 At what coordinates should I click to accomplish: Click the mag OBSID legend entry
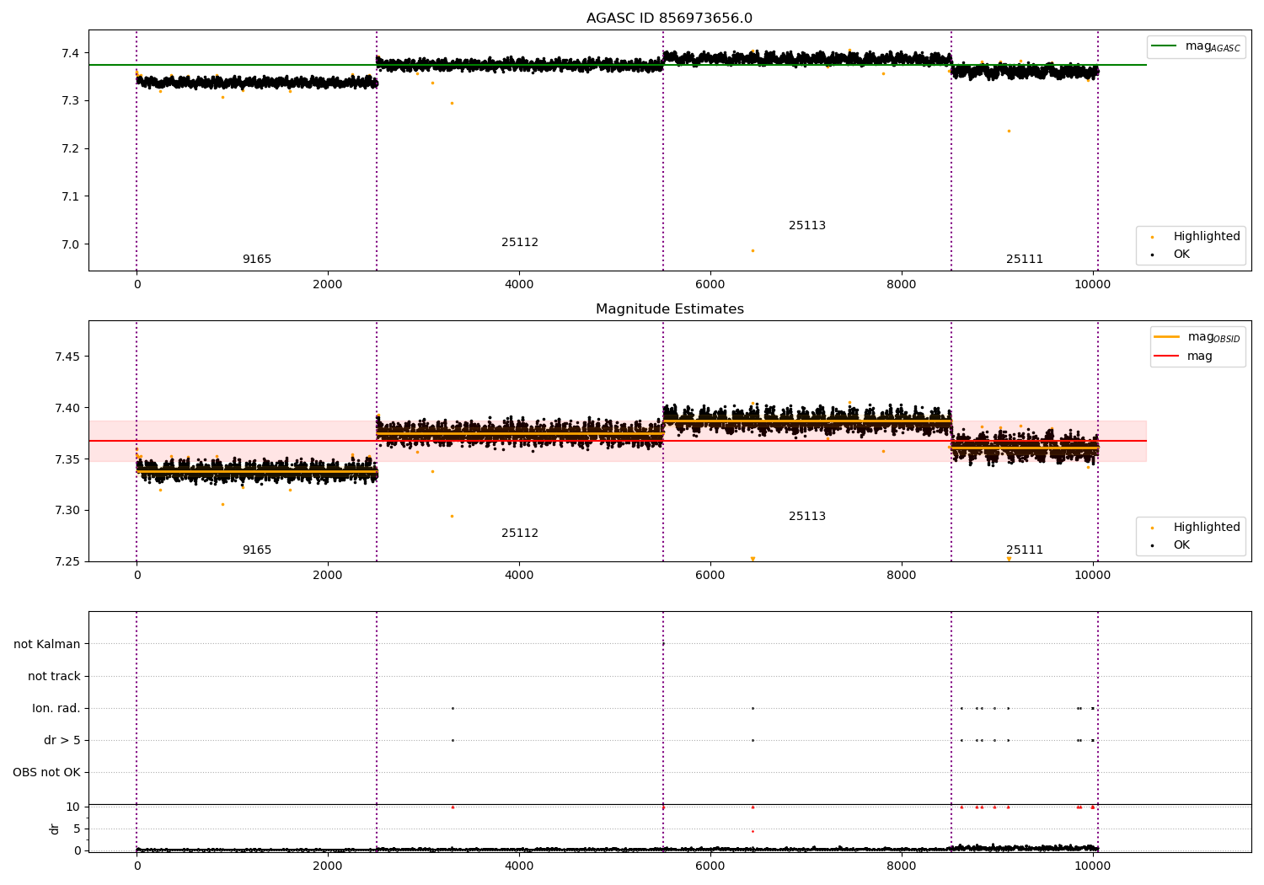point(1197,337)
